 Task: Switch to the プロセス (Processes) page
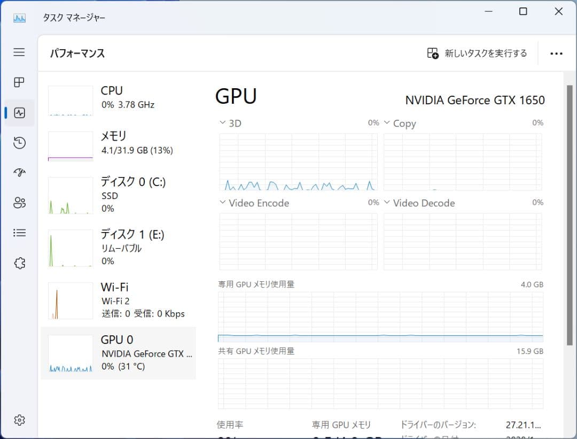19,82
